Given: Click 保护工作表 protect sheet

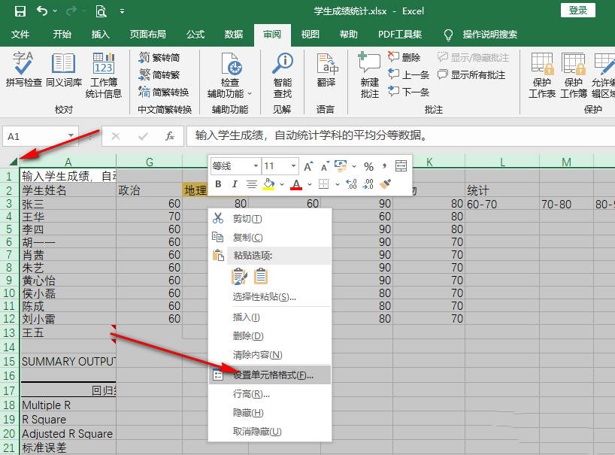Looking at the screenshot, I should (542, 75).
